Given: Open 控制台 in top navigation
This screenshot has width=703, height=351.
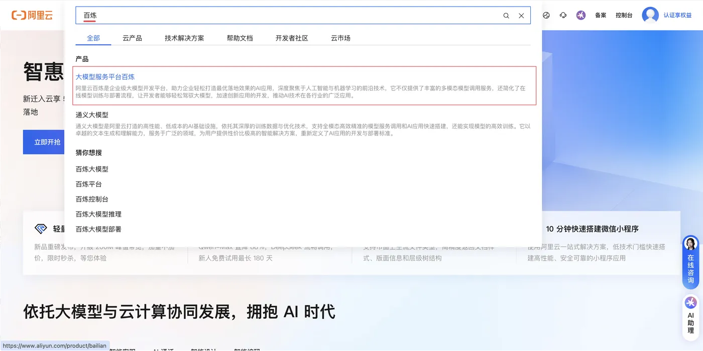Looking at the screenshot, I should [x=624, y=15].
